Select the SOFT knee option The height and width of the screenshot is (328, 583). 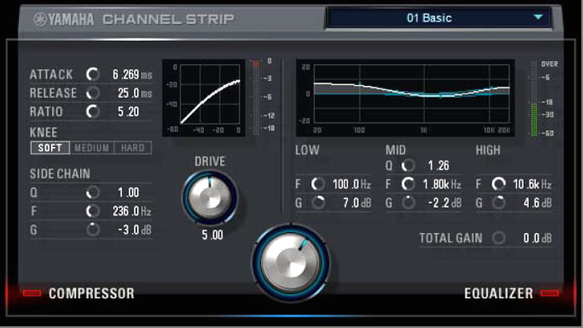pos(50,148)
